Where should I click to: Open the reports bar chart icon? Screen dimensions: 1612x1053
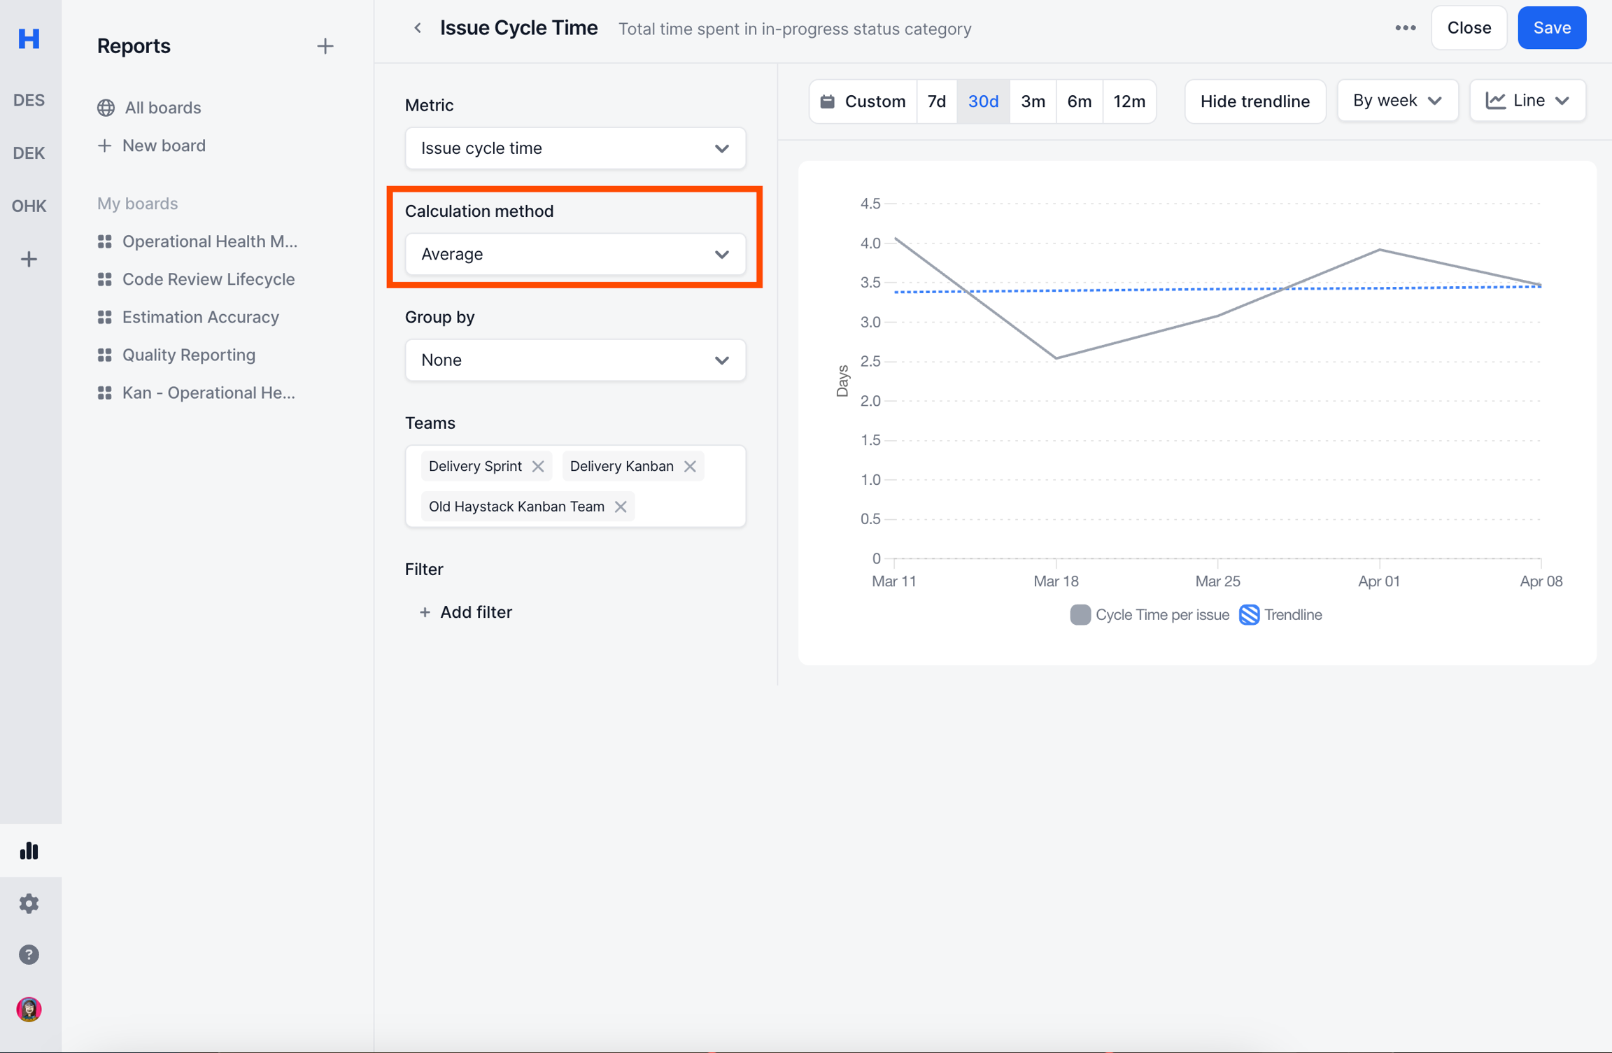[x=29, y=850]
